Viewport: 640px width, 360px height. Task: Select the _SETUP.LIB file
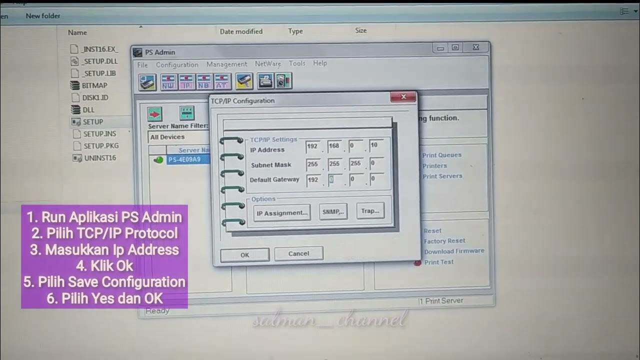tap(93, 73)
